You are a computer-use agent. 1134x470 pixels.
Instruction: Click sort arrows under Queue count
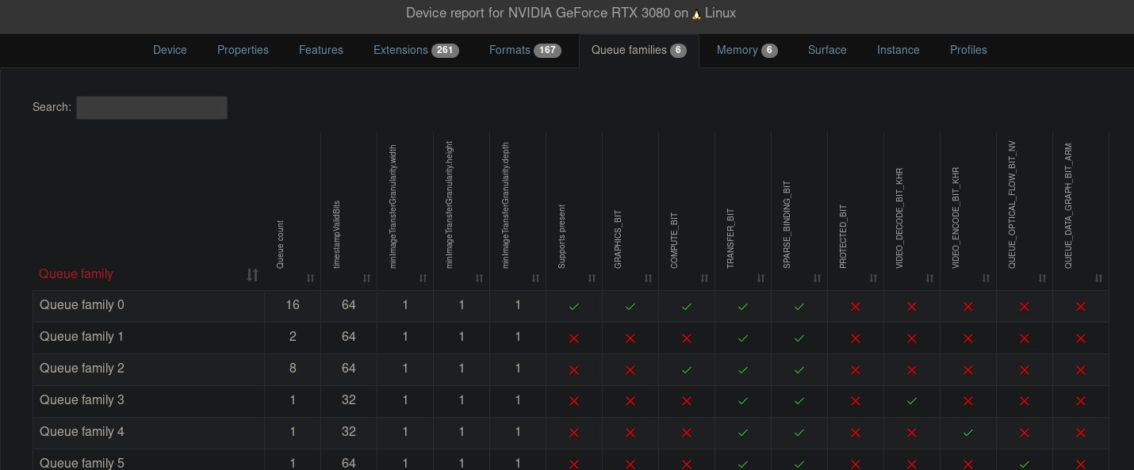coord(310,278)
